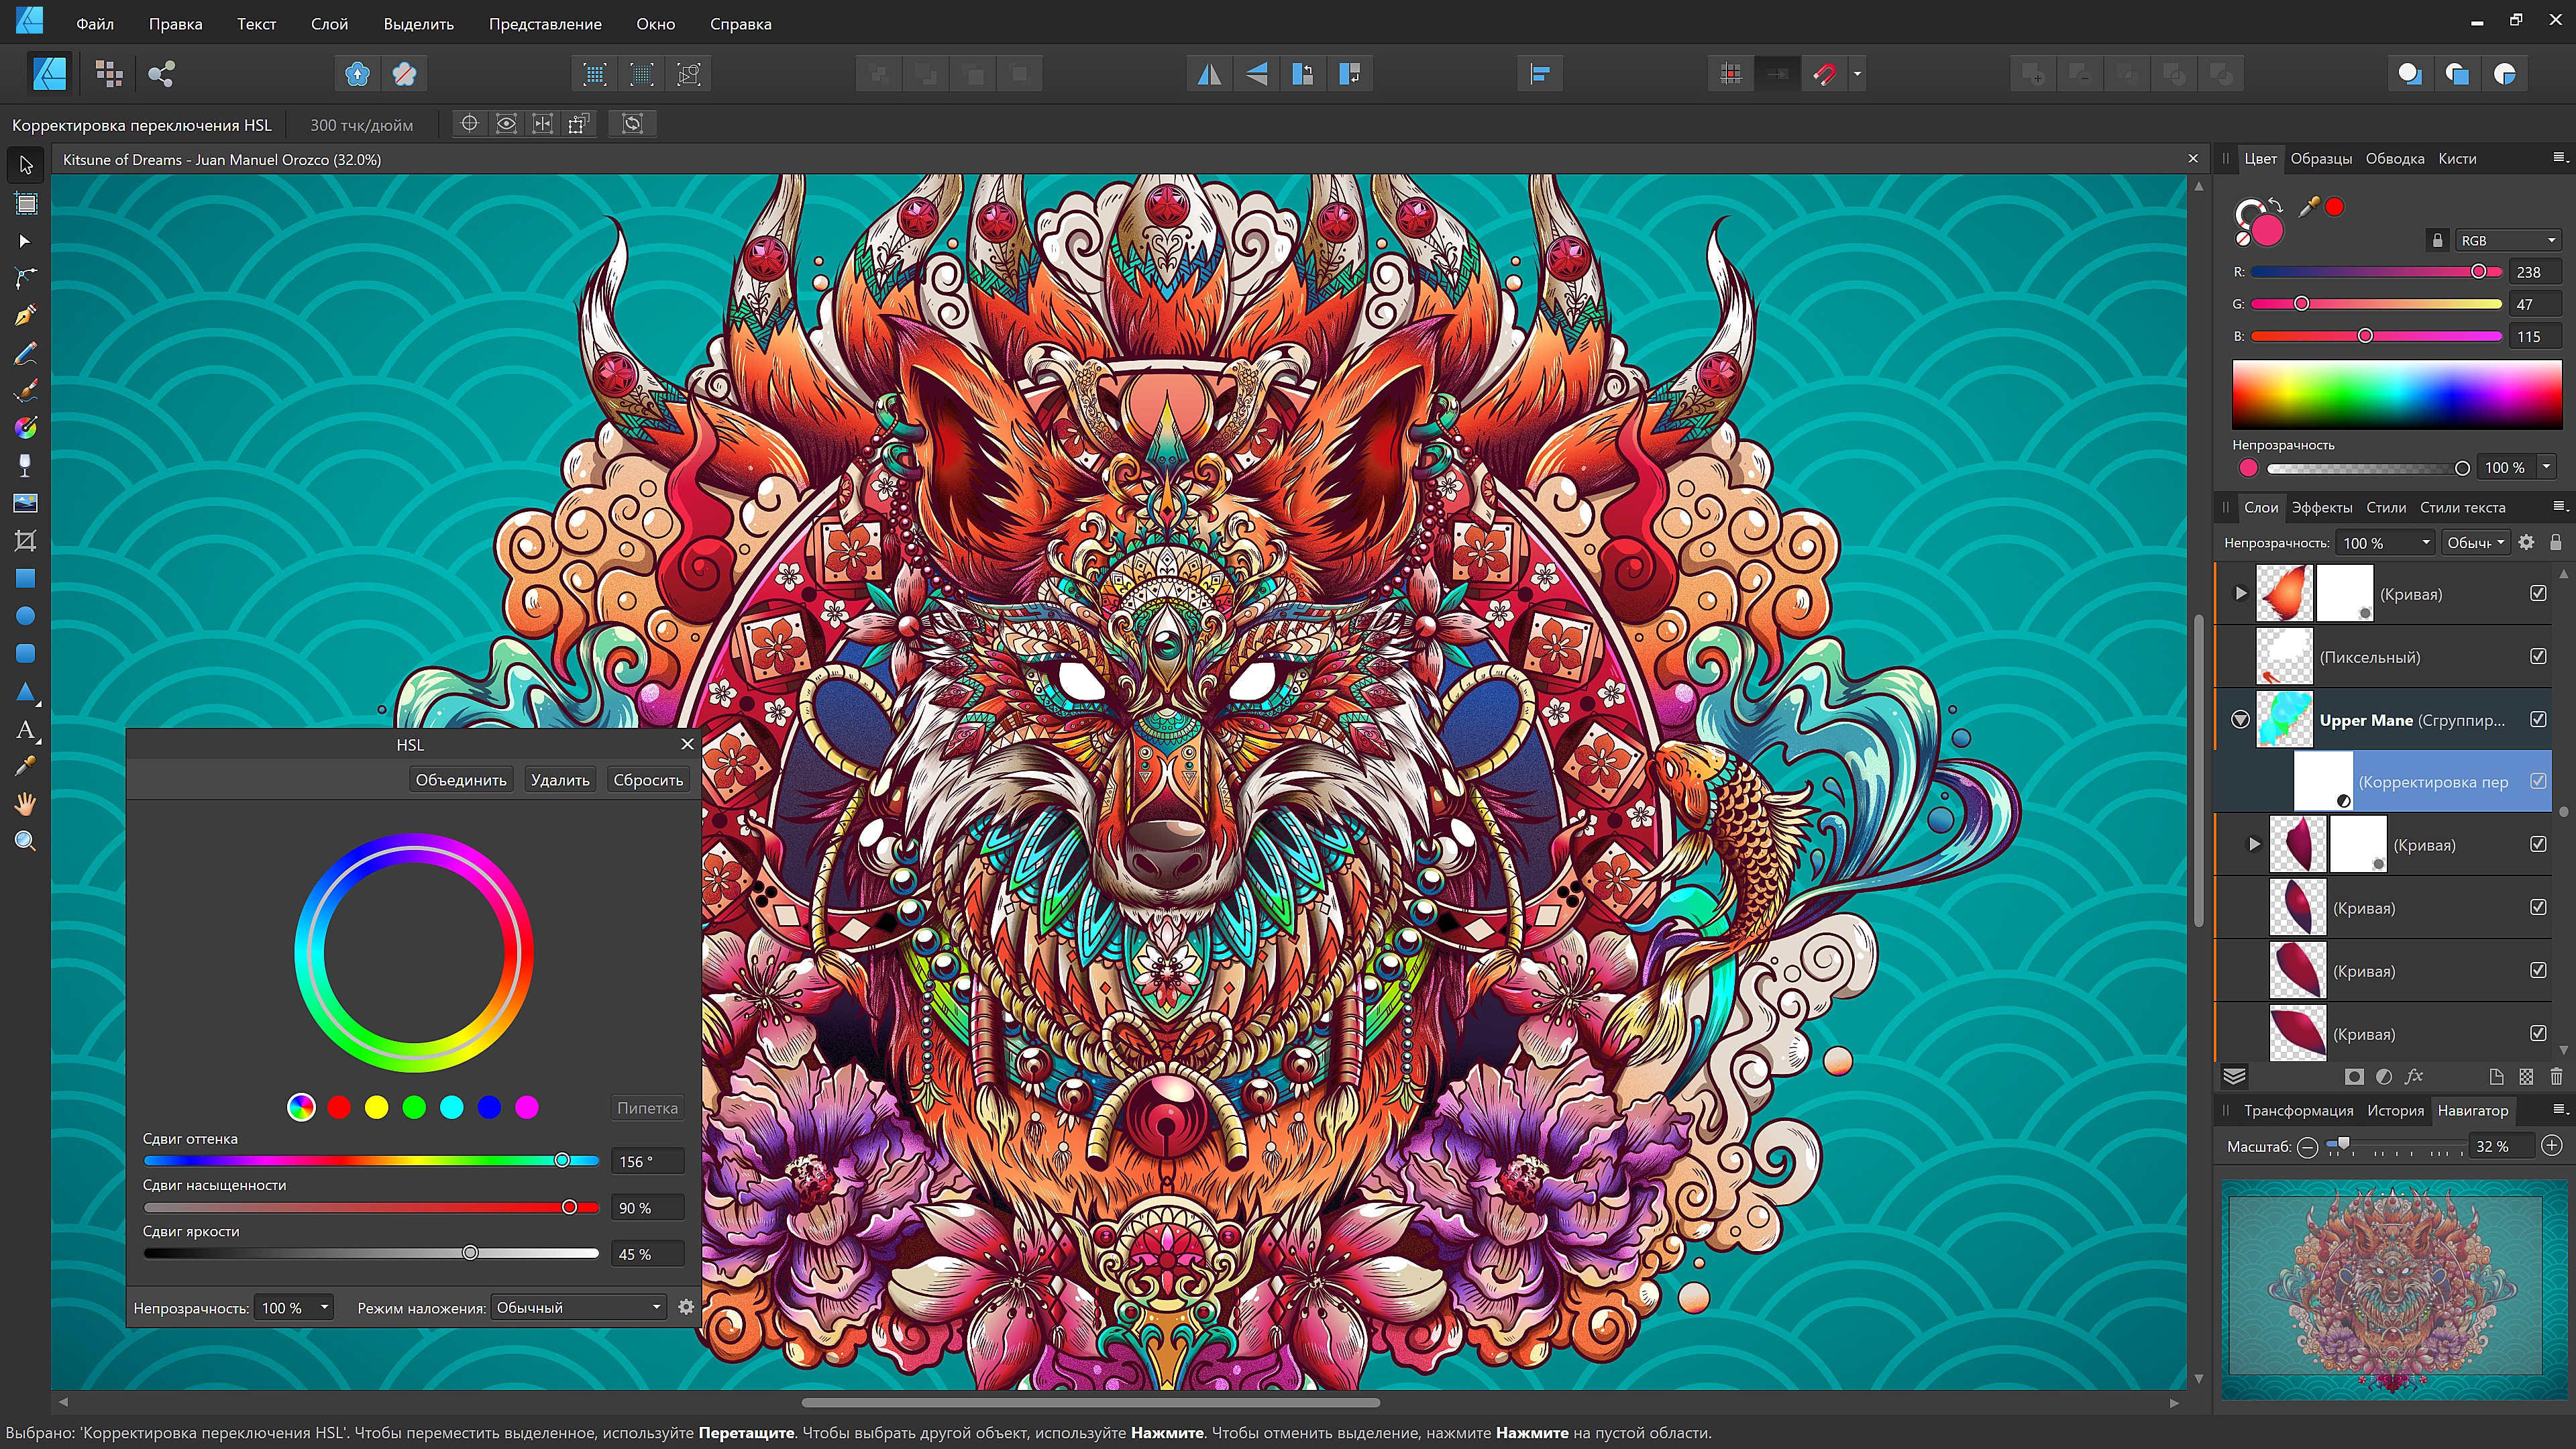The width and height of the screenshot is (2576, 1449).
Task: Click the layer effects fx icon
Action: coord(2414,1077)
